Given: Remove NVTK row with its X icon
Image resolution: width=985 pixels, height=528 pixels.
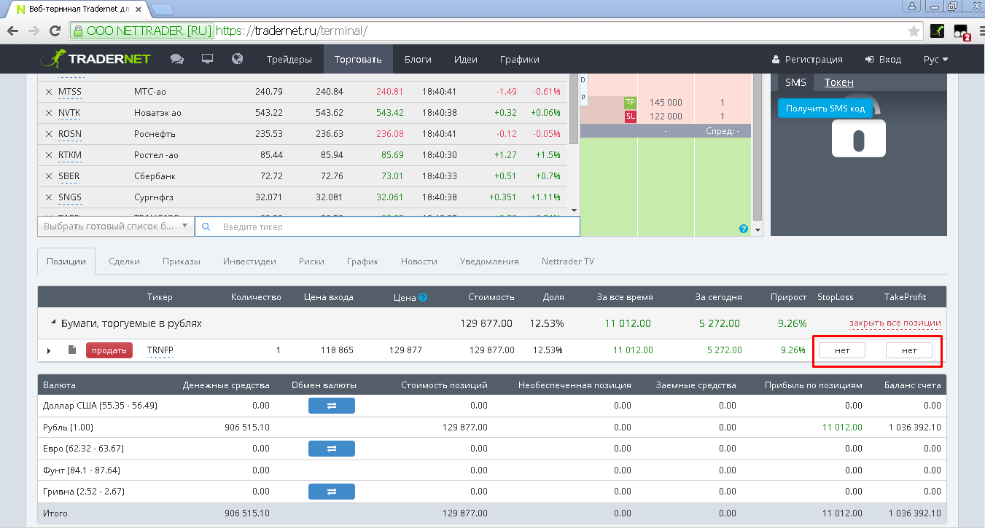Looking at the screenshot, I should 49,113.
